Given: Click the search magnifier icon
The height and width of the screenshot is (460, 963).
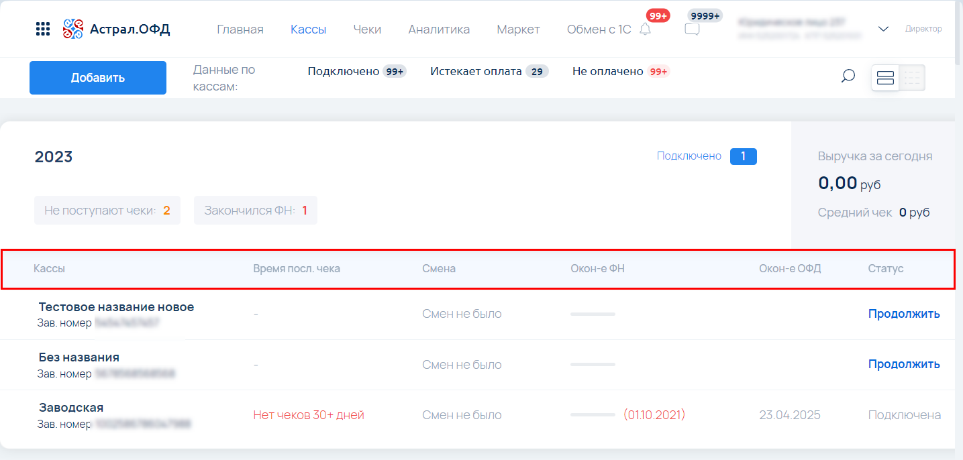Looking at the screenshot, I should click(848, 76).
